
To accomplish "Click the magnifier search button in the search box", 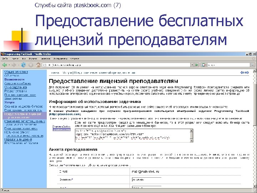I will pyautogui.click(x=252, y=65).
